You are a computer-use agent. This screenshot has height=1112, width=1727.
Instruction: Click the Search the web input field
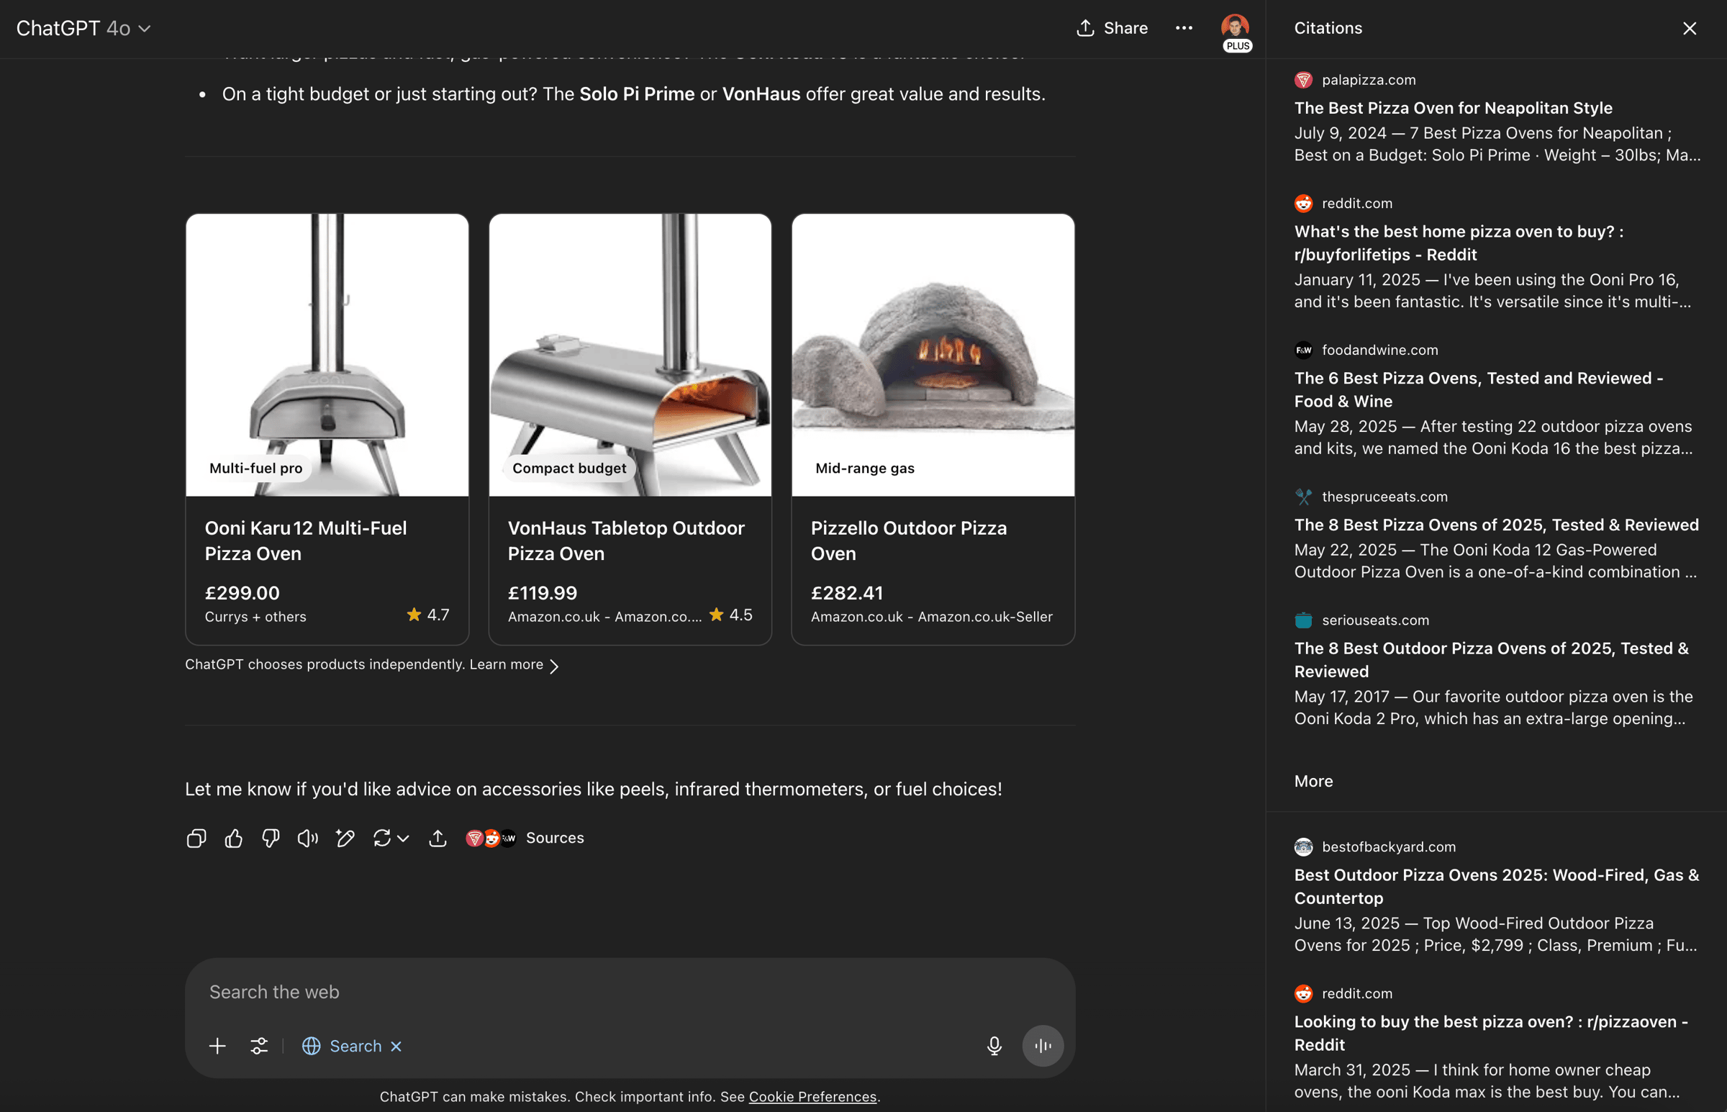(x=630, y=992)
